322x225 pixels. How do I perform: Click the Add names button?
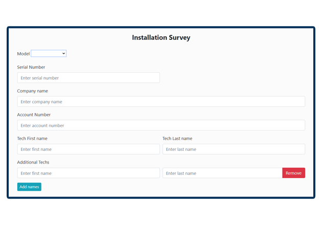[x=29, y=187]
